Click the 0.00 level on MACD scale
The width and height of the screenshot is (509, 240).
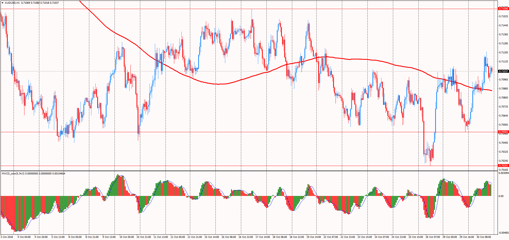click(x=501, y=196)
